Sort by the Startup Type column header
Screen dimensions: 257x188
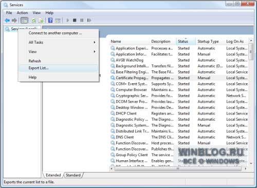click(x=210, y=41)
